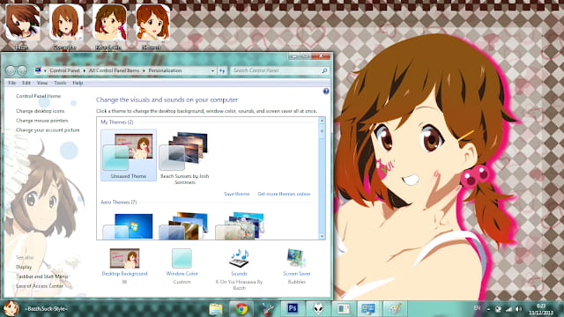Open Sounds settings icon
Screen dimensions: 564x317
point(239,258)
